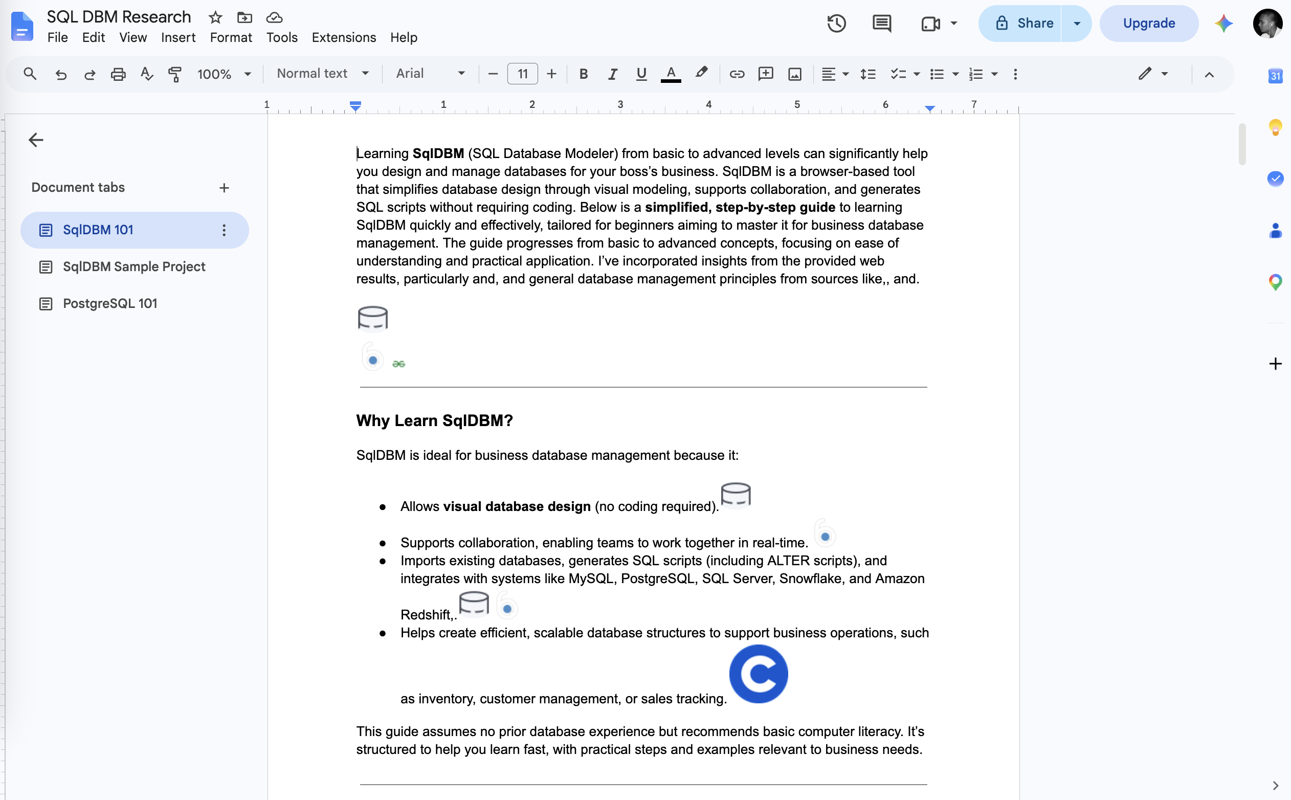1291x800 pixels.
Task: Print the document
Action: pos(118,74)
